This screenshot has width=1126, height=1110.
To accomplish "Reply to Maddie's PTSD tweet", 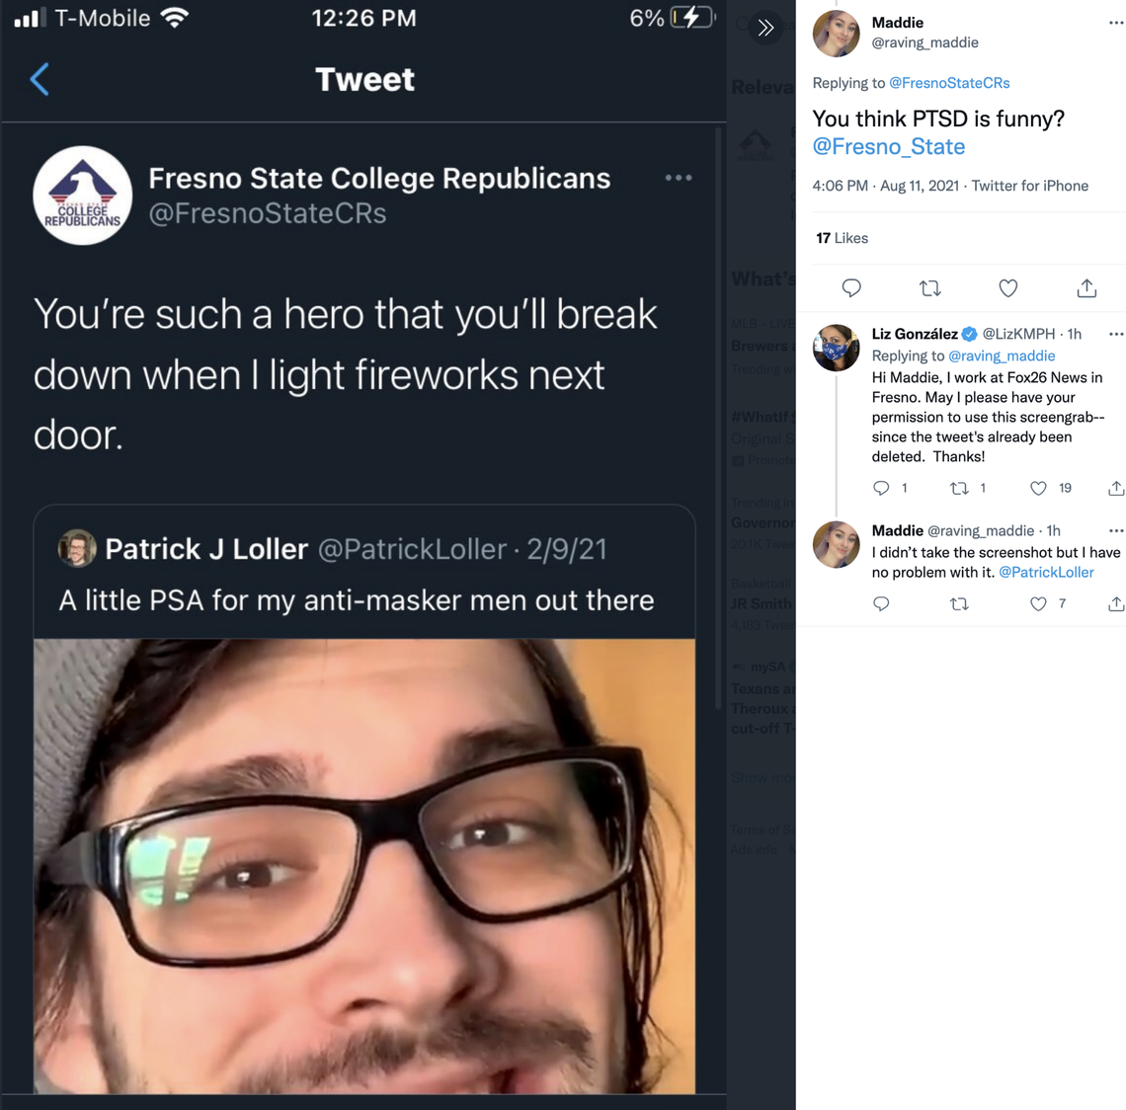I will (850, 287).
